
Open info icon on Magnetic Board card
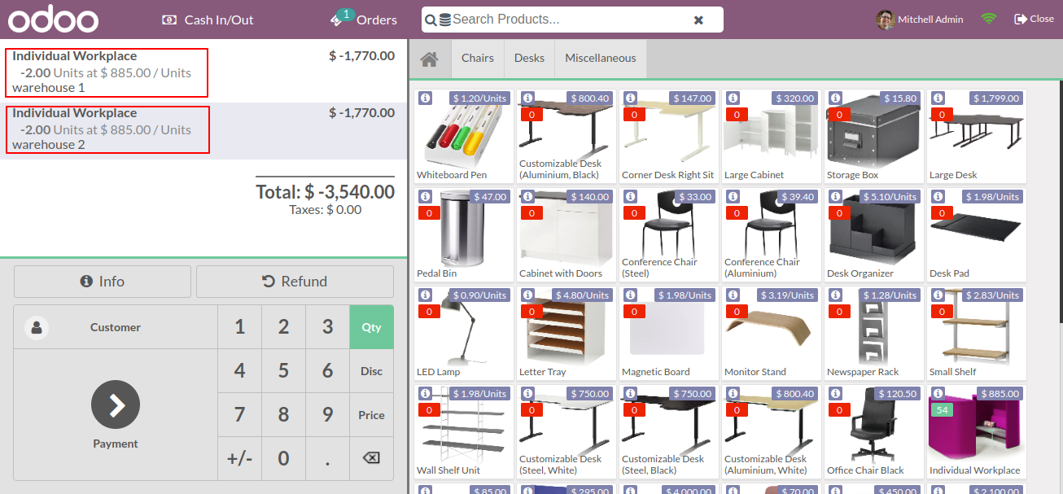click(x=630, y=295)
